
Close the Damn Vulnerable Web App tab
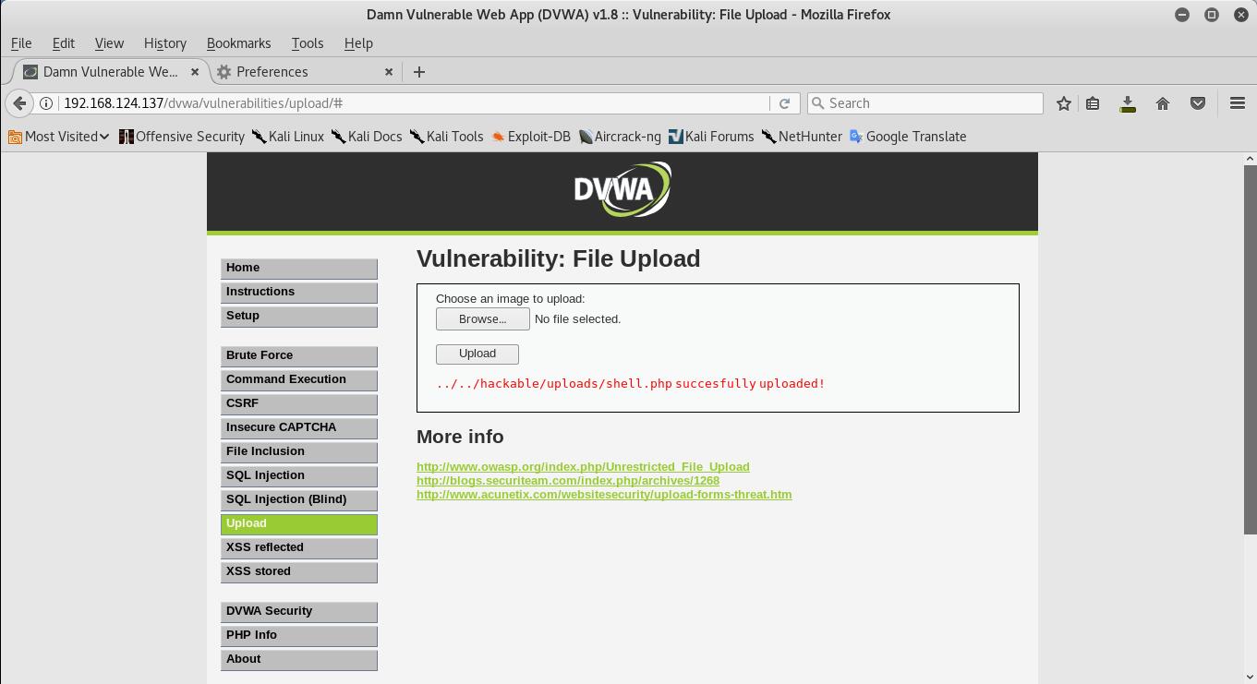pos(195,72)
